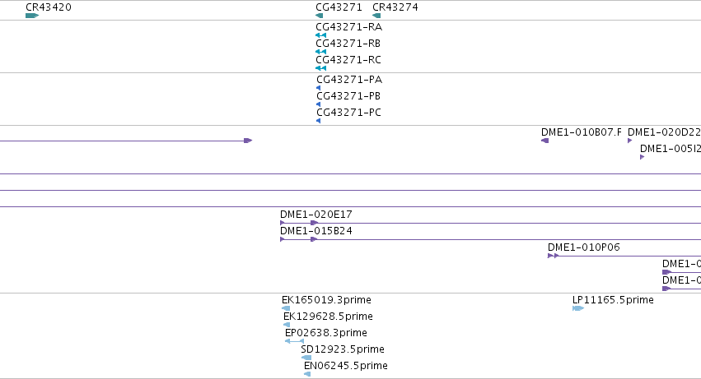Open the CG43271-PB protein label
Viewport: 701px width, 379px height.
(x=348, y=96)
